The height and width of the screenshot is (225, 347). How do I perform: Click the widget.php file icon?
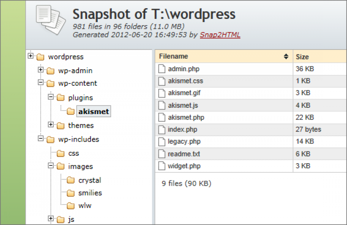tap(162, 166)
